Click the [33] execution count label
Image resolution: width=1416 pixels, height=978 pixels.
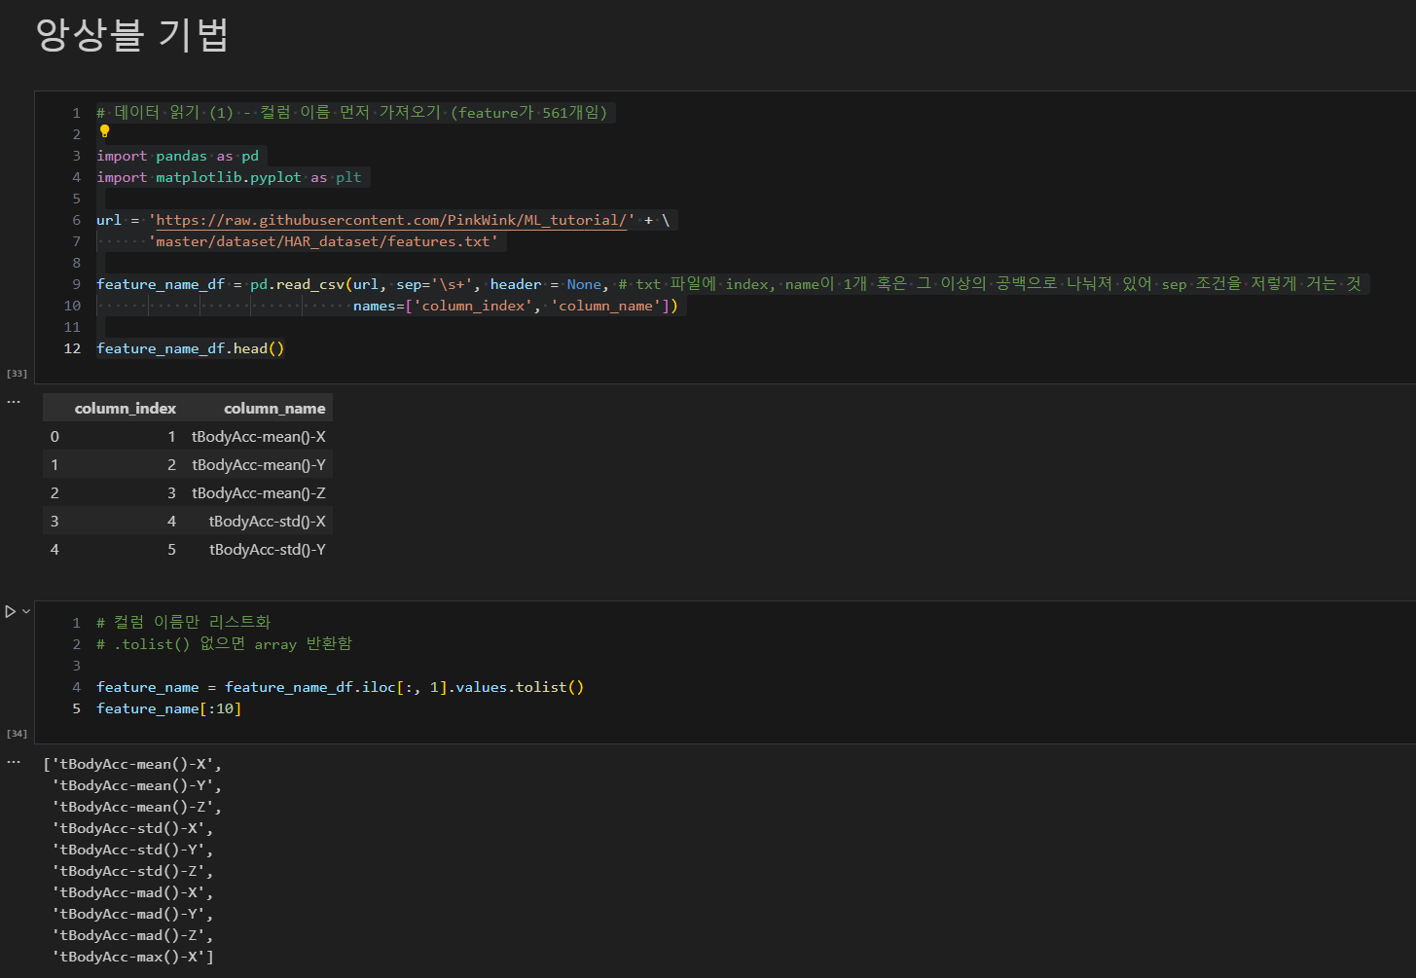[17, 374]
